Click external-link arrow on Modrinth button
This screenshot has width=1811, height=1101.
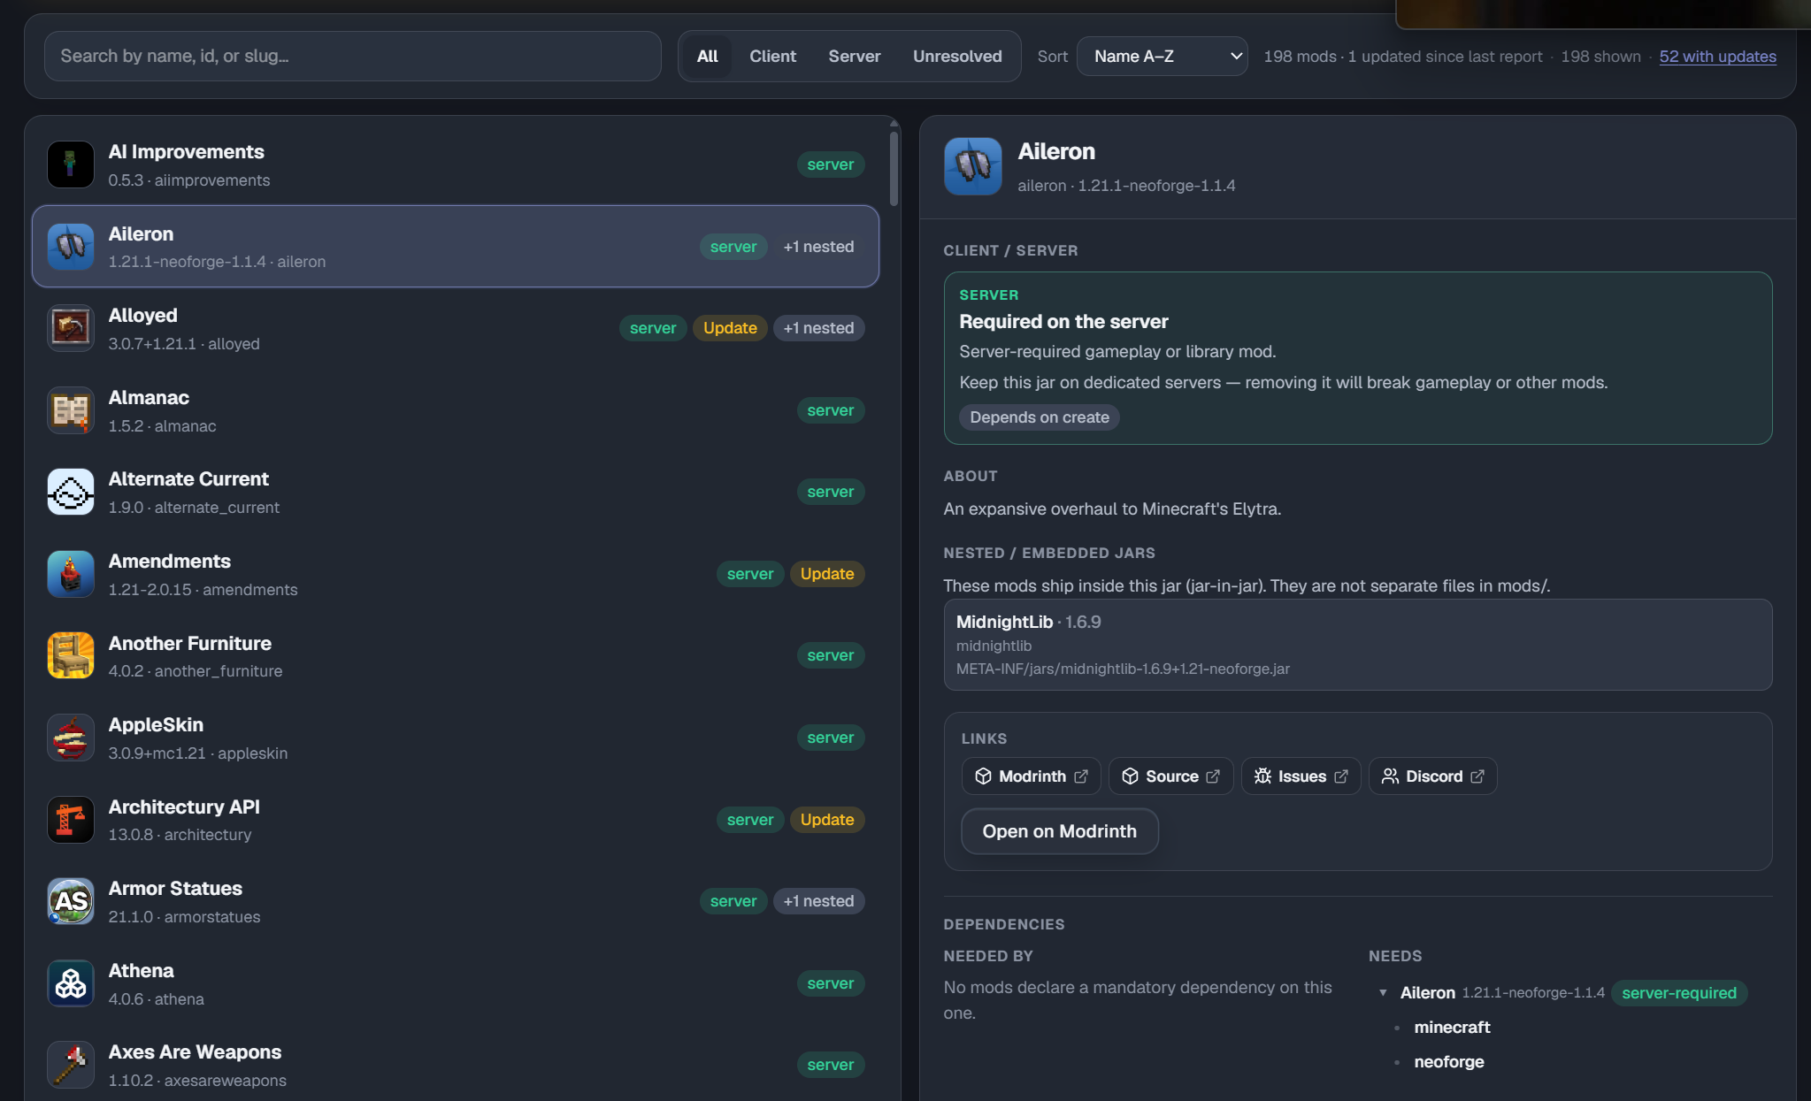[1081, 776]
